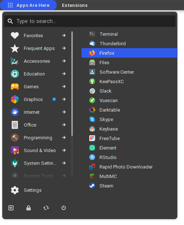
Task: Open the Terminal app
Action: 129,34
